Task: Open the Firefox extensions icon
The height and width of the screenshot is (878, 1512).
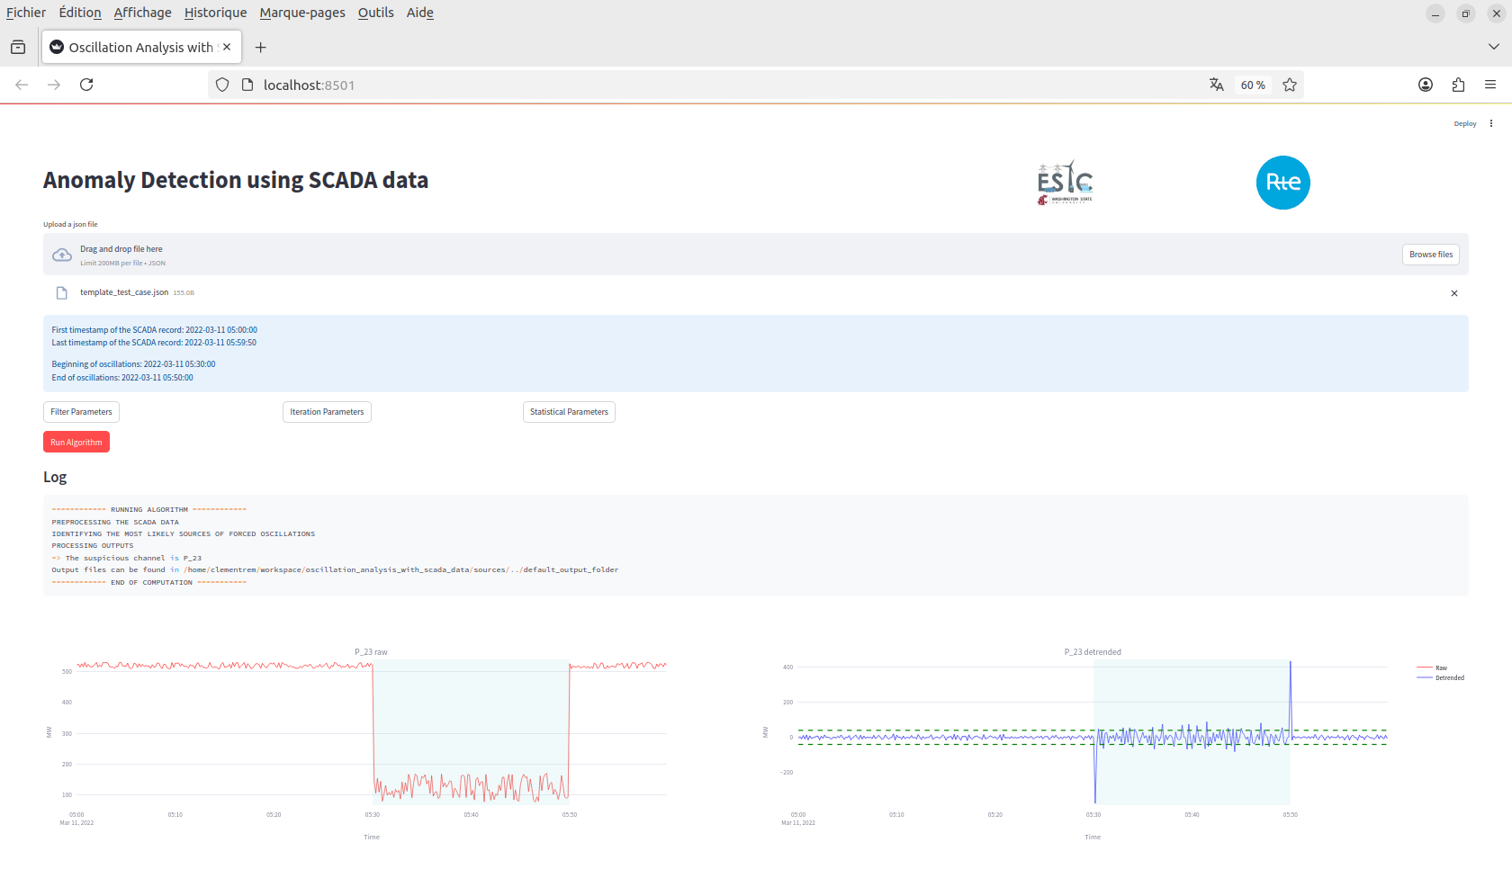Action: 1458,85
